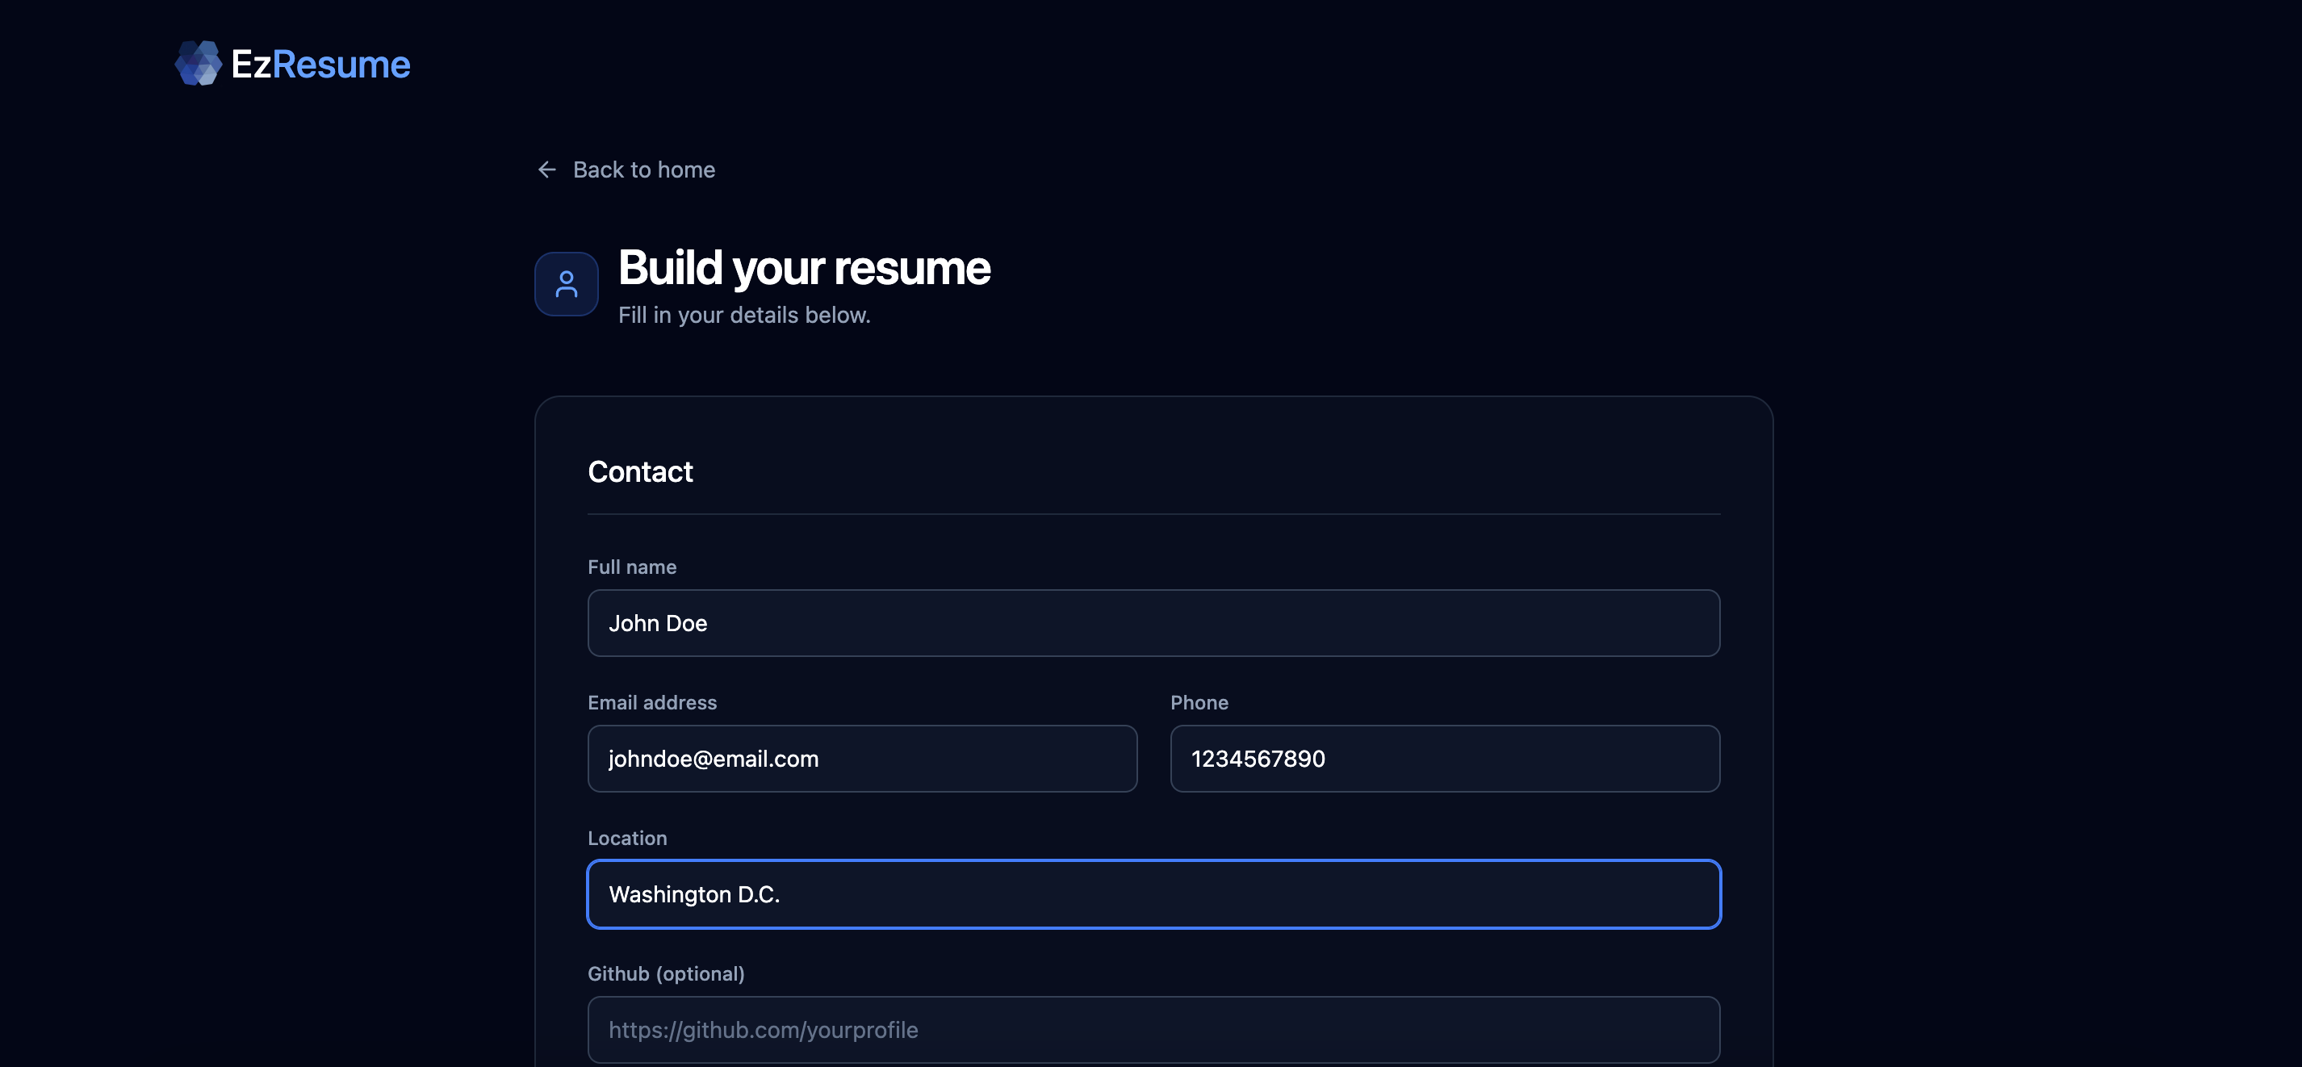Focus the Email address input field

pos(861,759)
